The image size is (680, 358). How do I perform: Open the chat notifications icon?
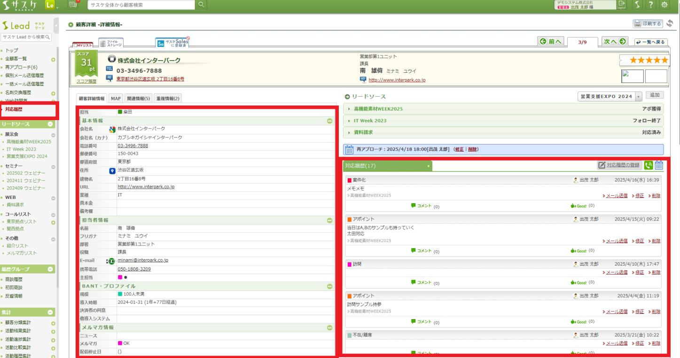tap(73, 5)
